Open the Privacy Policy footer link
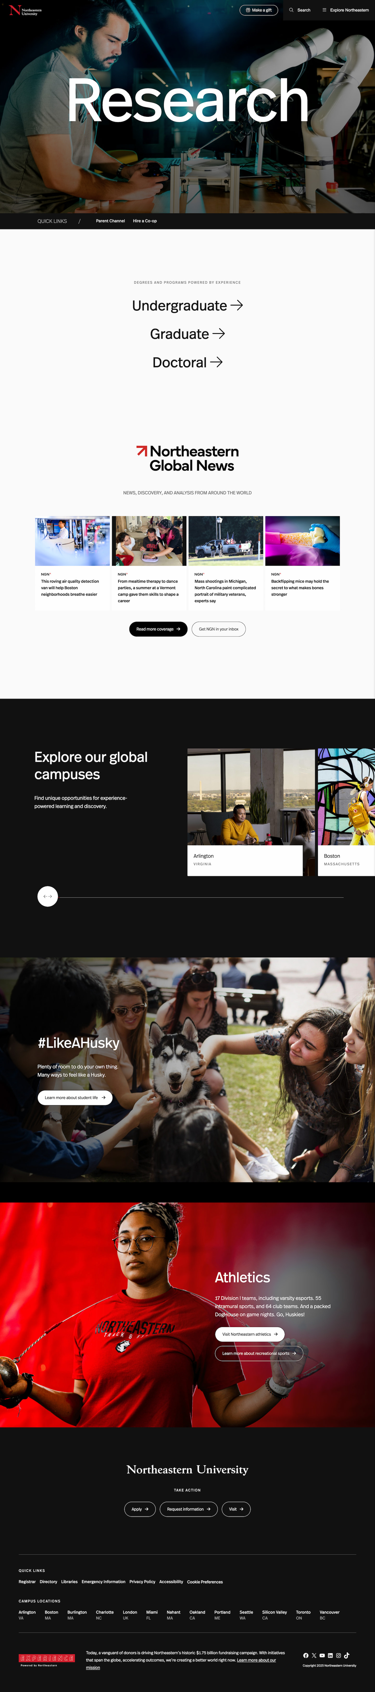The width and height of the screenshot is (375, 1692). click(x=142, y=1582)
